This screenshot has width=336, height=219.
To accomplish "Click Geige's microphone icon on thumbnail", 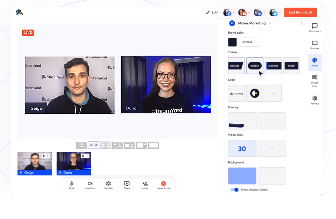I will [44, 156].
